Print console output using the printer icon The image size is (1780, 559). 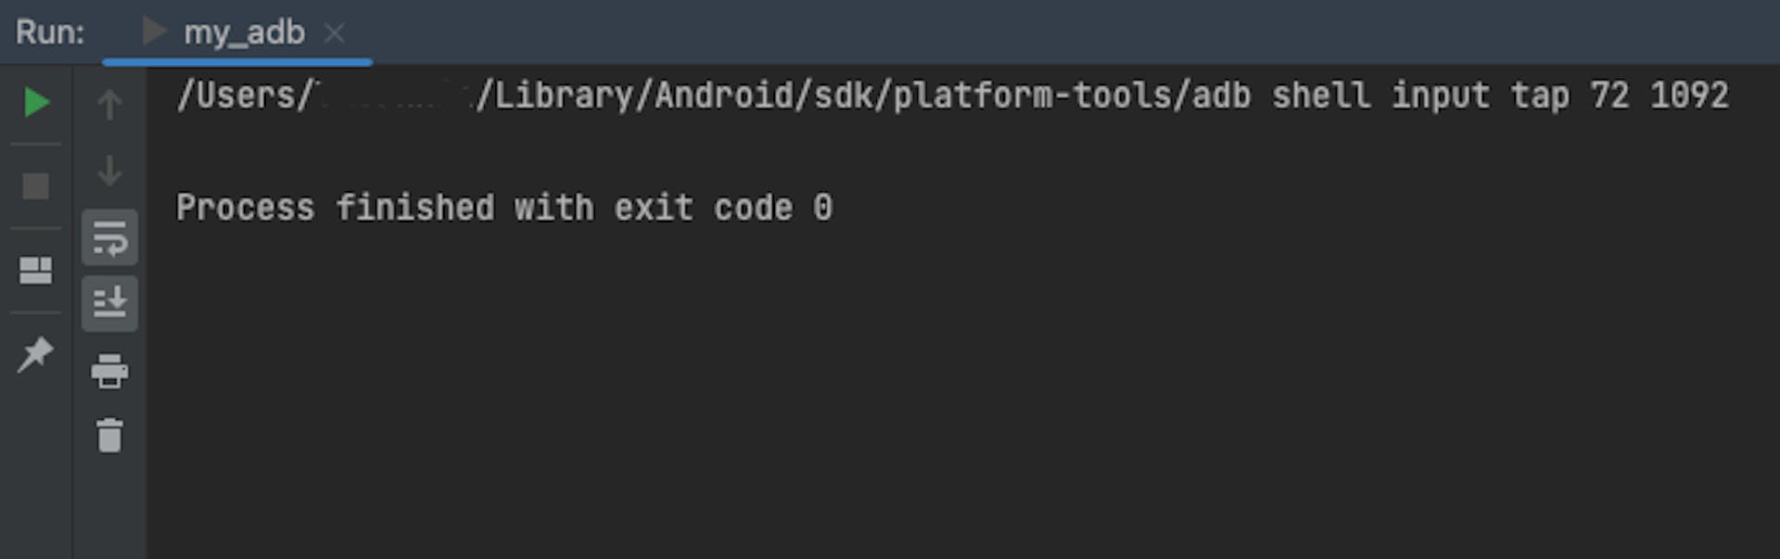pyautogui.click(x=109, y=371)
